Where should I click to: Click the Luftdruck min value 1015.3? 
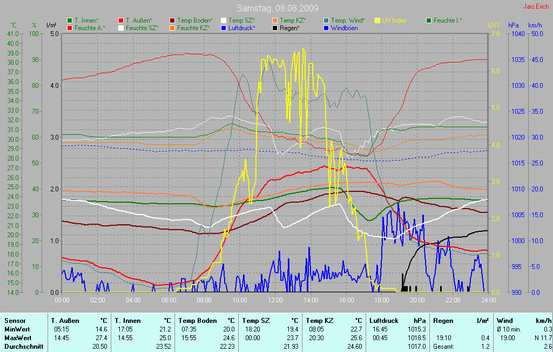417,329
